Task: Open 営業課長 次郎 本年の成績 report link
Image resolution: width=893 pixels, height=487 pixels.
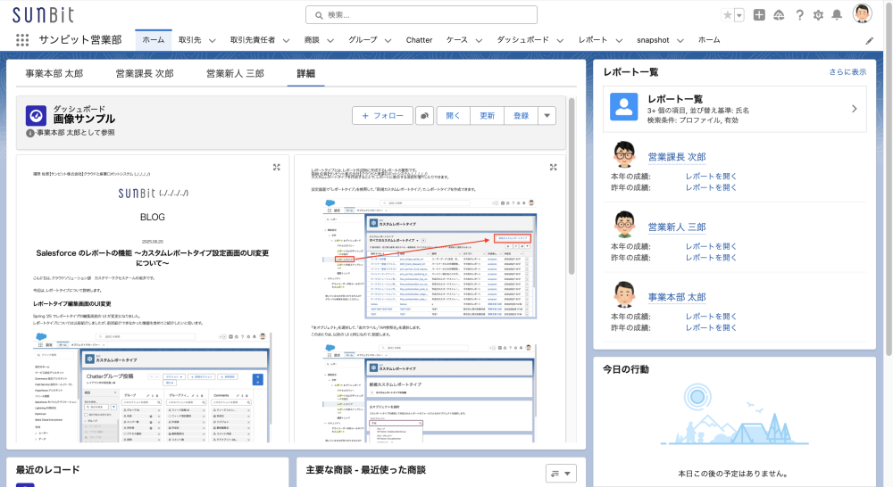Action: pyautogui.click(x=711, y=177)
